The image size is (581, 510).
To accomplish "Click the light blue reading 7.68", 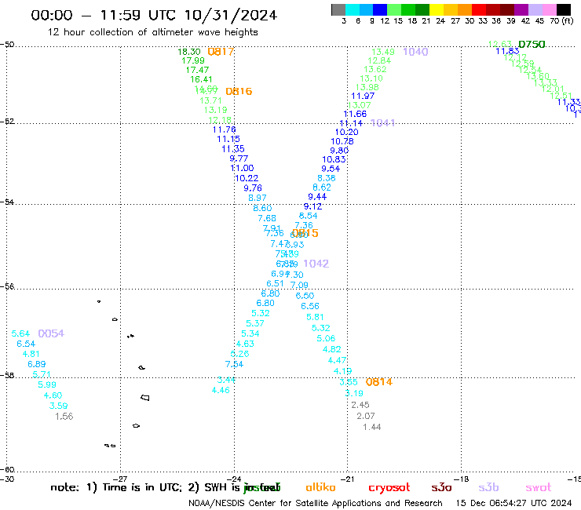I will [x=267, y=219].
